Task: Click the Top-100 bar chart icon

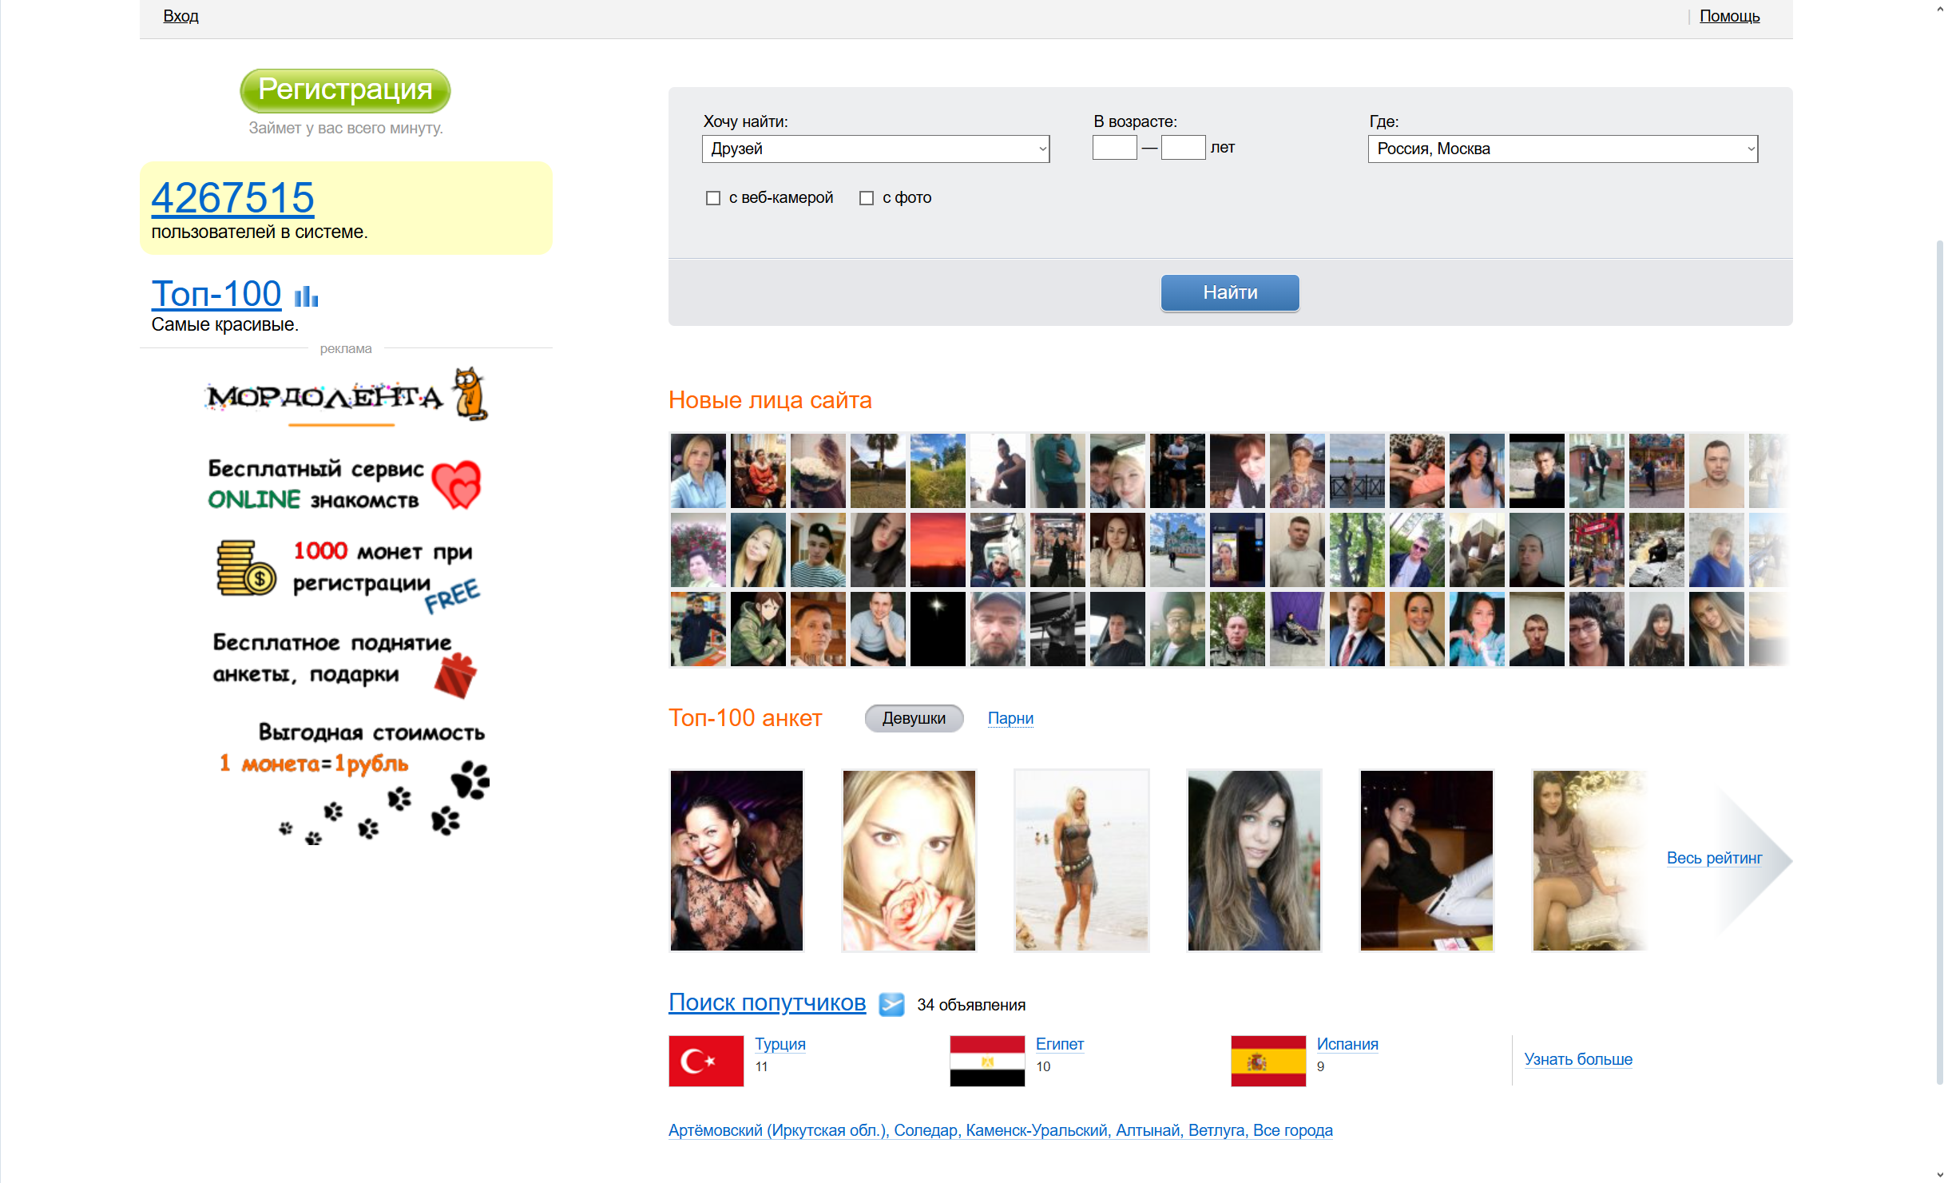Action: [306, 296]
